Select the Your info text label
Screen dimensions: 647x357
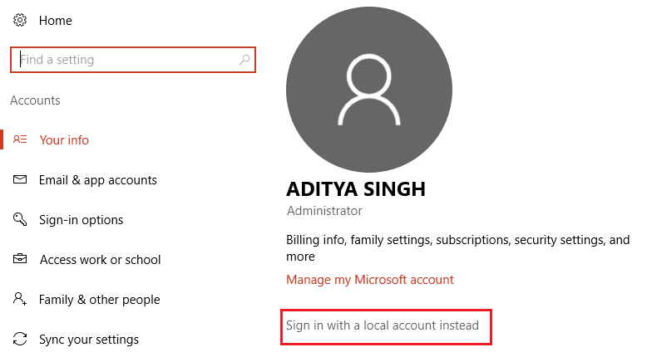pos(64,140)
